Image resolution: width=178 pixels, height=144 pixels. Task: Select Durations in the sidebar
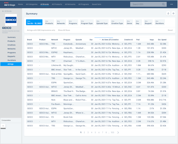click(x=11, y=60)
